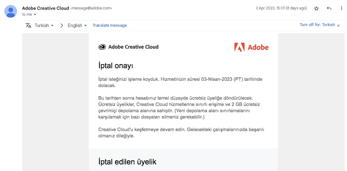Screen dimensions: 347x171
Task: Click the paragraph starting 'Creative Cloud'u keşfetmeye'
Action: click(181, 133)
